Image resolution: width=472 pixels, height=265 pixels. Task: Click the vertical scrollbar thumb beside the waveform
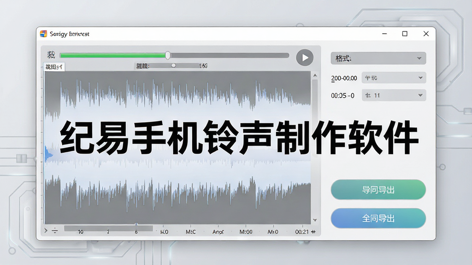click(x=315, y=117)
